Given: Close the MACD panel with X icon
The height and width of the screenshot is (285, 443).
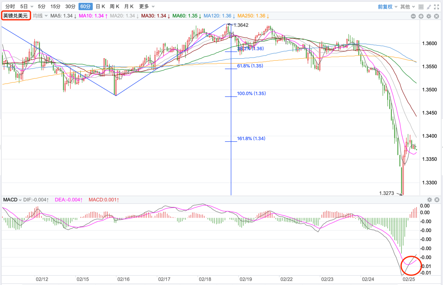Looking at the screenshot, I should pyautogui.click(x=437, y=200).
